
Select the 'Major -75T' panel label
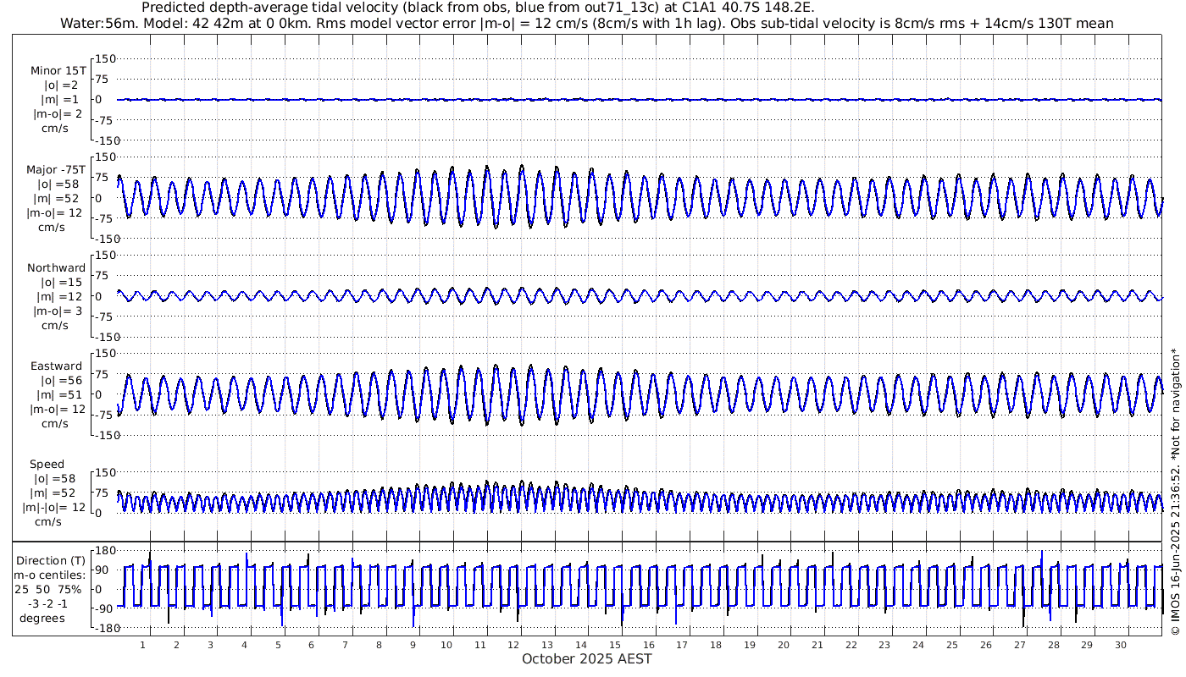56,169
